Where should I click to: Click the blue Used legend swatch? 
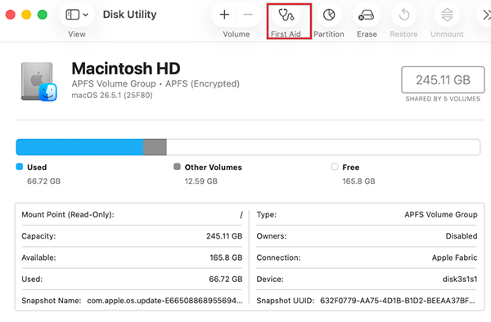coord(20,167)
